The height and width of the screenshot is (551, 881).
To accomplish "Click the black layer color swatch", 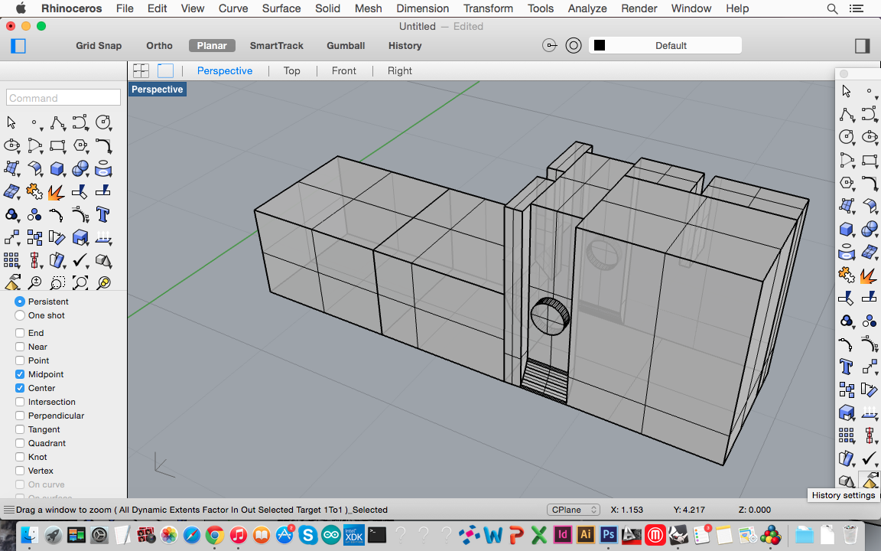I will click(x=600, y=46).
